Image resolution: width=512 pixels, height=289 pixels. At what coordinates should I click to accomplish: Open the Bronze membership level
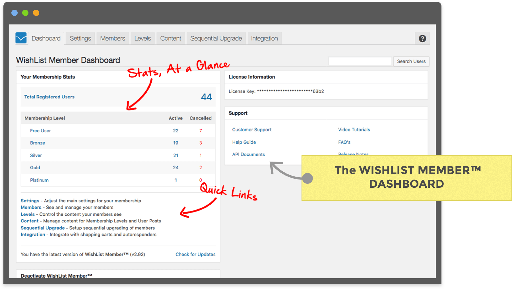(37, 143)
